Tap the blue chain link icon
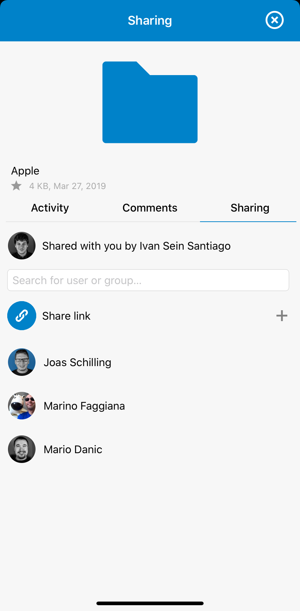The width and height of the screenshot is (300, 611). [22, 316]
